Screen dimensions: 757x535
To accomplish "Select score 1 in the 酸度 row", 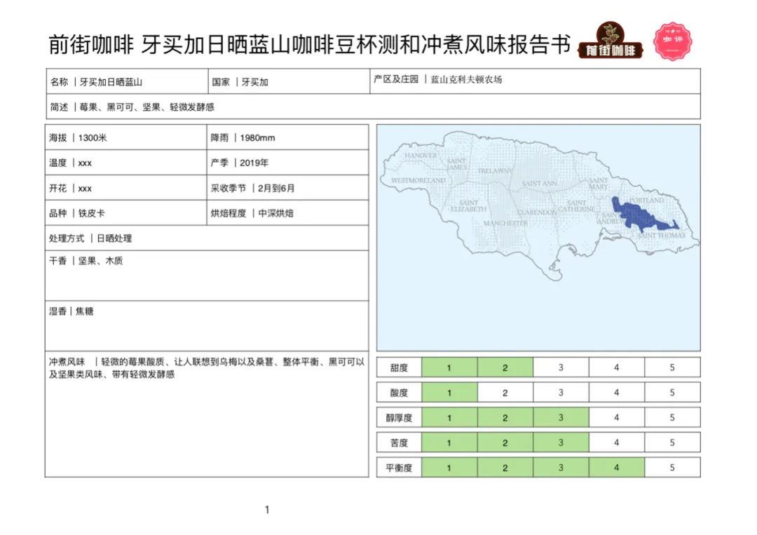I will [x=449, y=393].
